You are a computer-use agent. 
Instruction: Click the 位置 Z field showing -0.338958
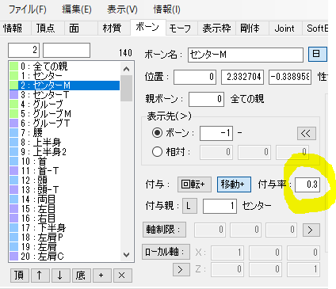(290, 78)
